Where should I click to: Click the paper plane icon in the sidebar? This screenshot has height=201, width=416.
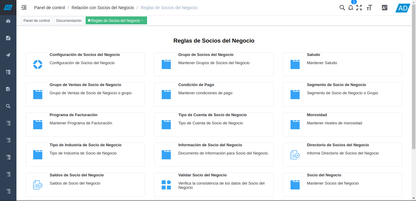8,55
